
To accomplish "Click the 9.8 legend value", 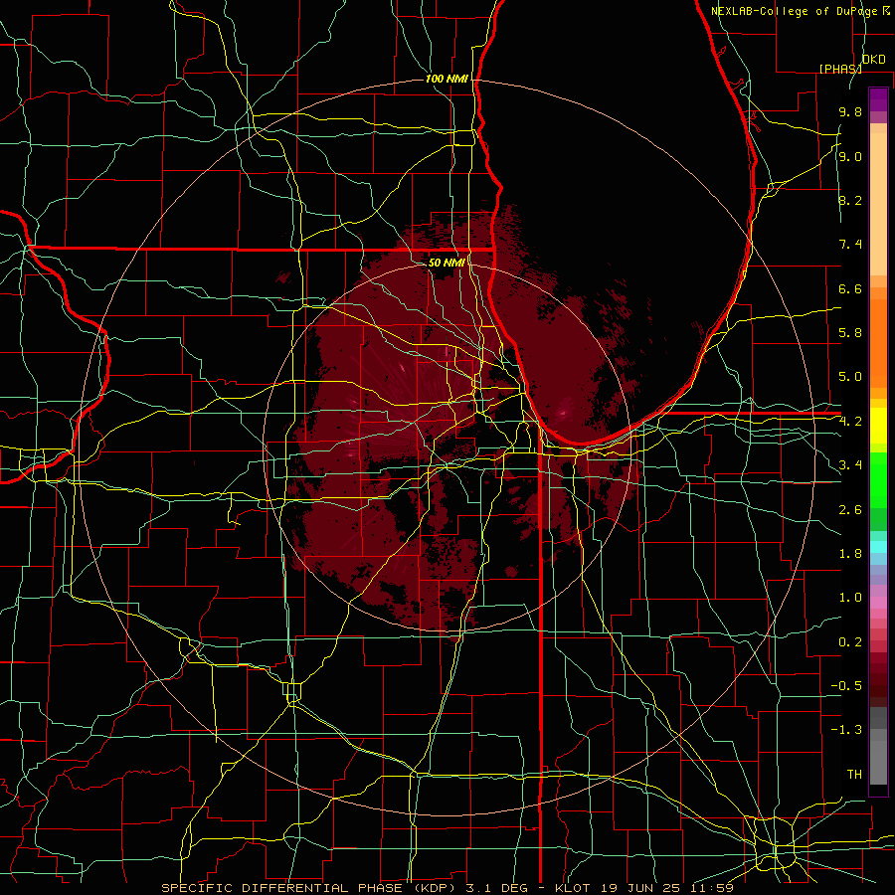I will 850,111.
